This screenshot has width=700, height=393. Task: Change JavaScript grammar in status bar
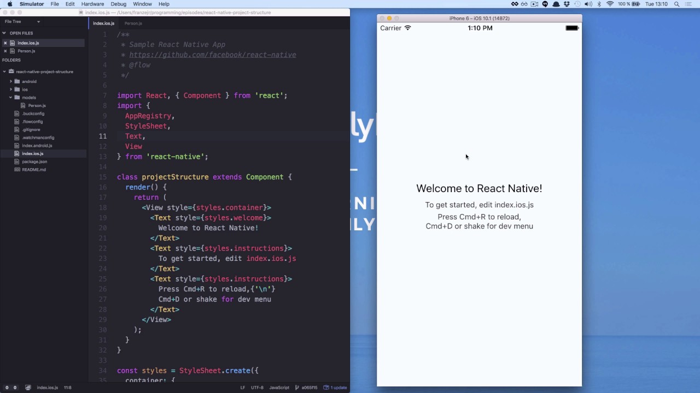coord(279,388)
